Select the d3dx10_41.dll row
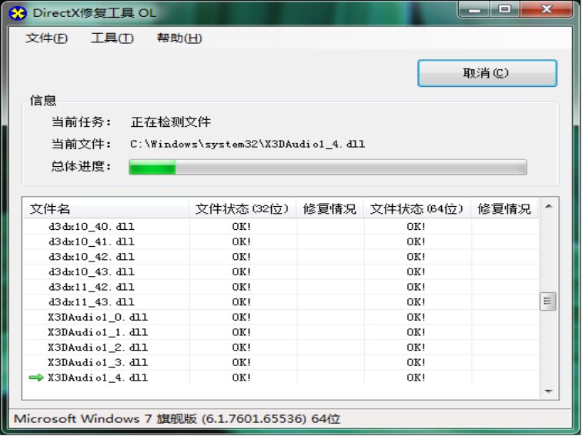 [x=281, y=241]
